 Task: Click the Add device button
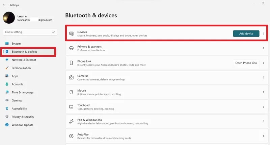pos(246,33)
